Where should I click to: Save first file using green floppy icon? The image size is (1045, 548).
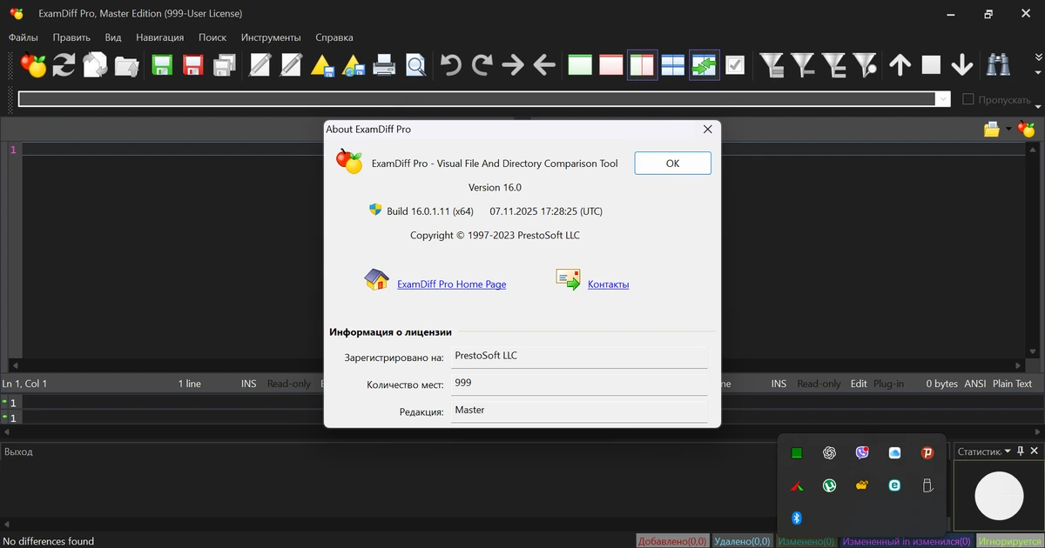pyautogui.click(x=162, y=65)
